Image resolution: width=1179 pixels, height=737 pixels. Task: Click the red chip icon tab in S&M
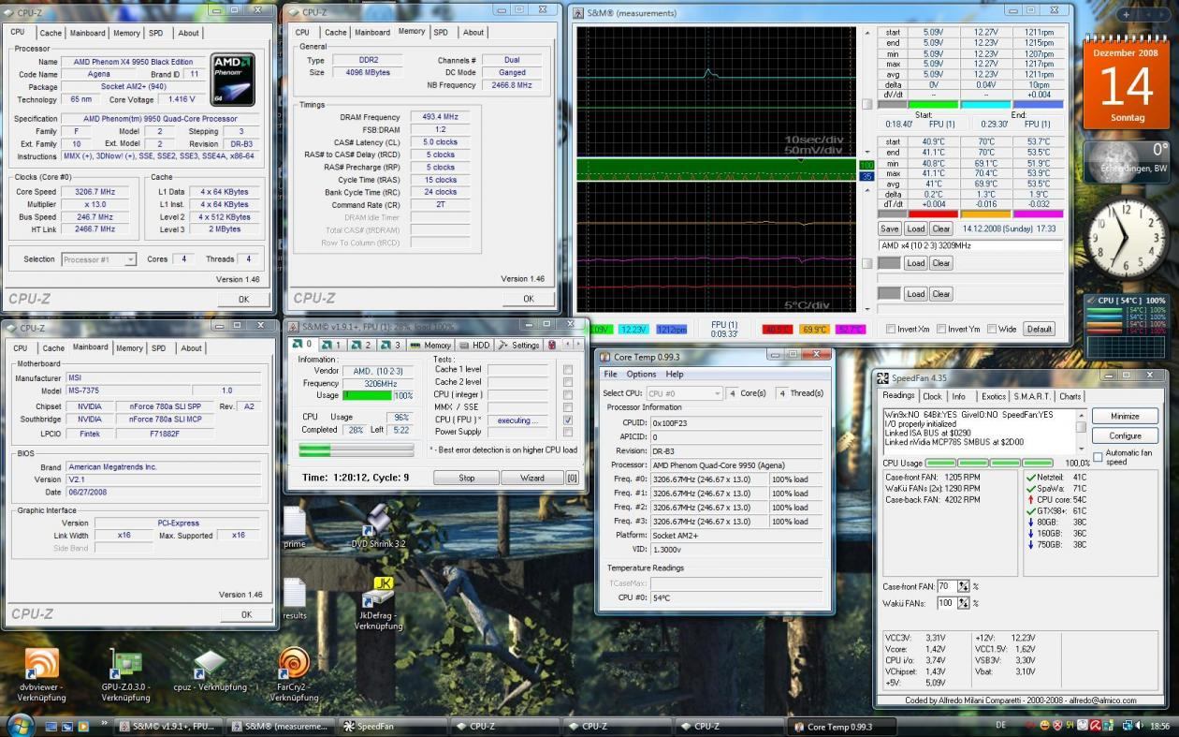click(x=552, y=345)
